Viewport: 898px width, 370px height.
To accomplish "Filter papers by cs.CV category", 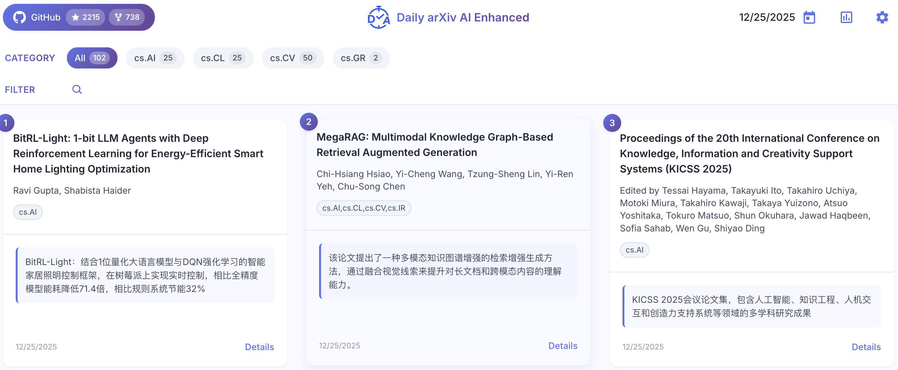I will [293, 58].
